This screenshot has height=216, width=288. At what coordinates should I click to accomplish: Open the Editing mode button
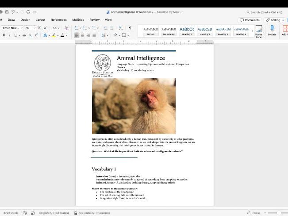tap(275, 20)
